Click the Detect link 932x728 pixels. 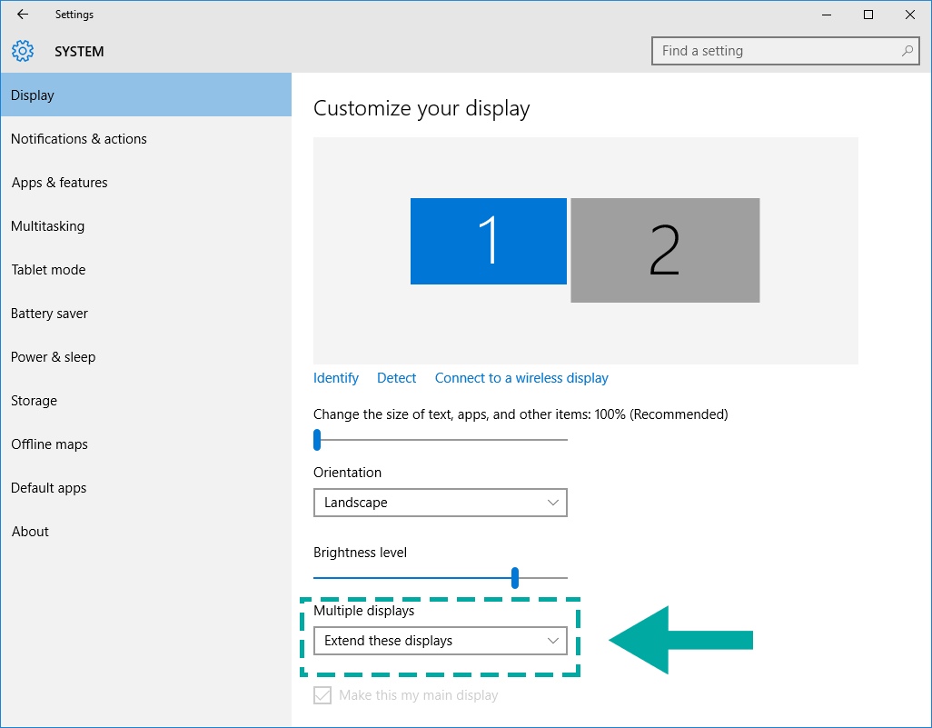[x=397, y=378]
